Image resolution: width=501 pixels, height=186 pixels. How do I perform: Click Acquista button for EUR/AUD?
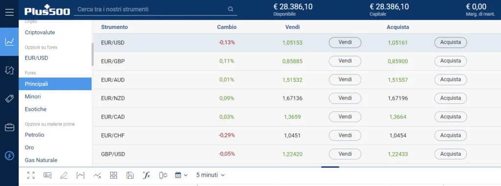click(x=451, y=79)
